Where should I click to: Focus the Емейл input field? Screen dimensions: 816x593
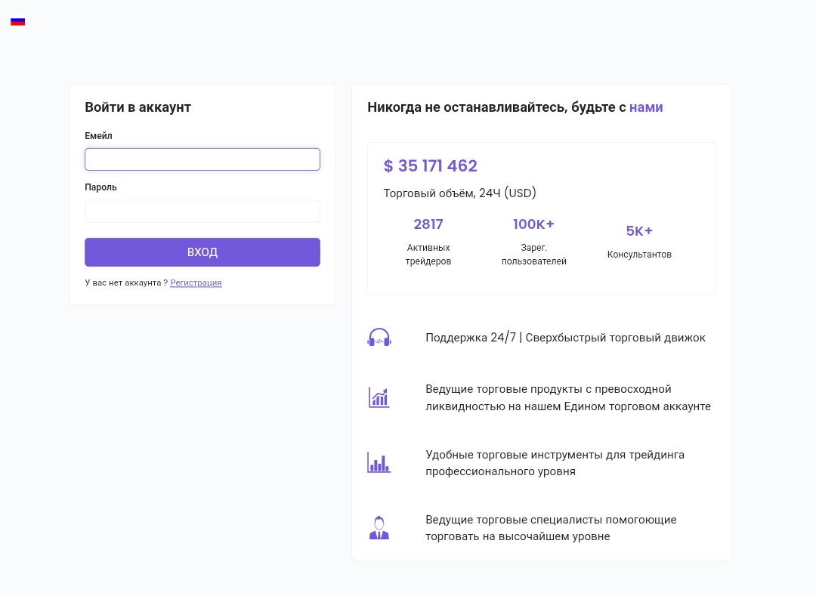click(x=202, y=159)
